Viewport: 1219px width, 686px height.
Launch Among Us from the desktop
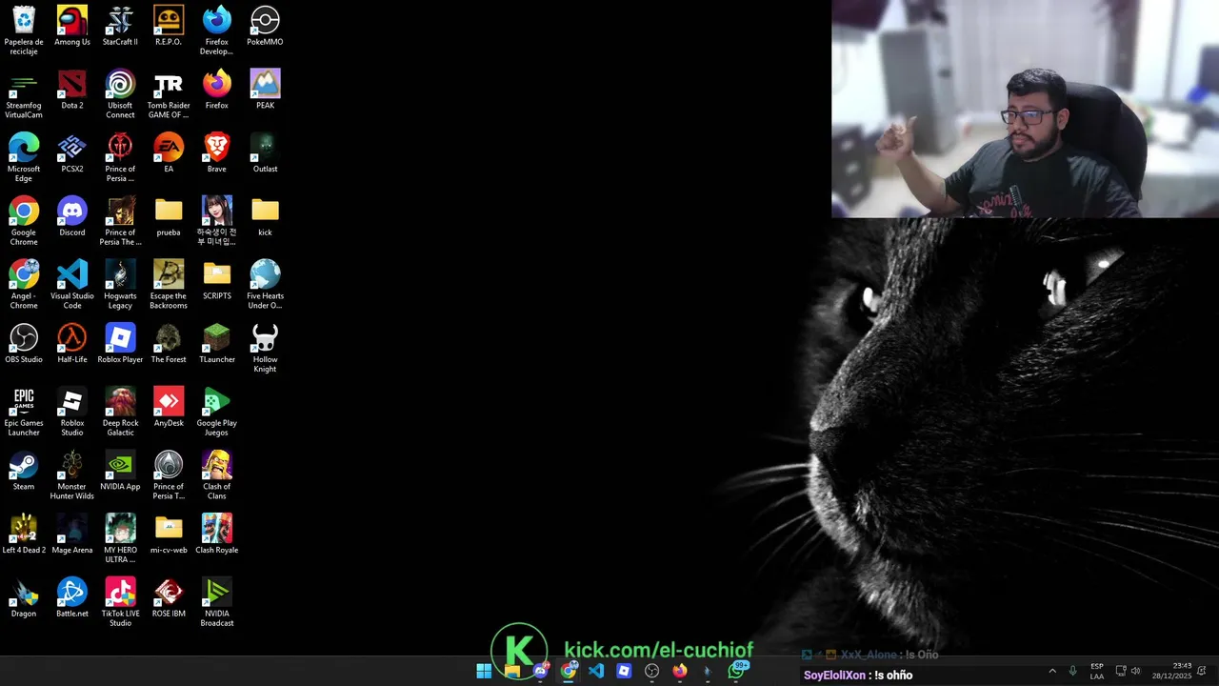pos(72,26)
